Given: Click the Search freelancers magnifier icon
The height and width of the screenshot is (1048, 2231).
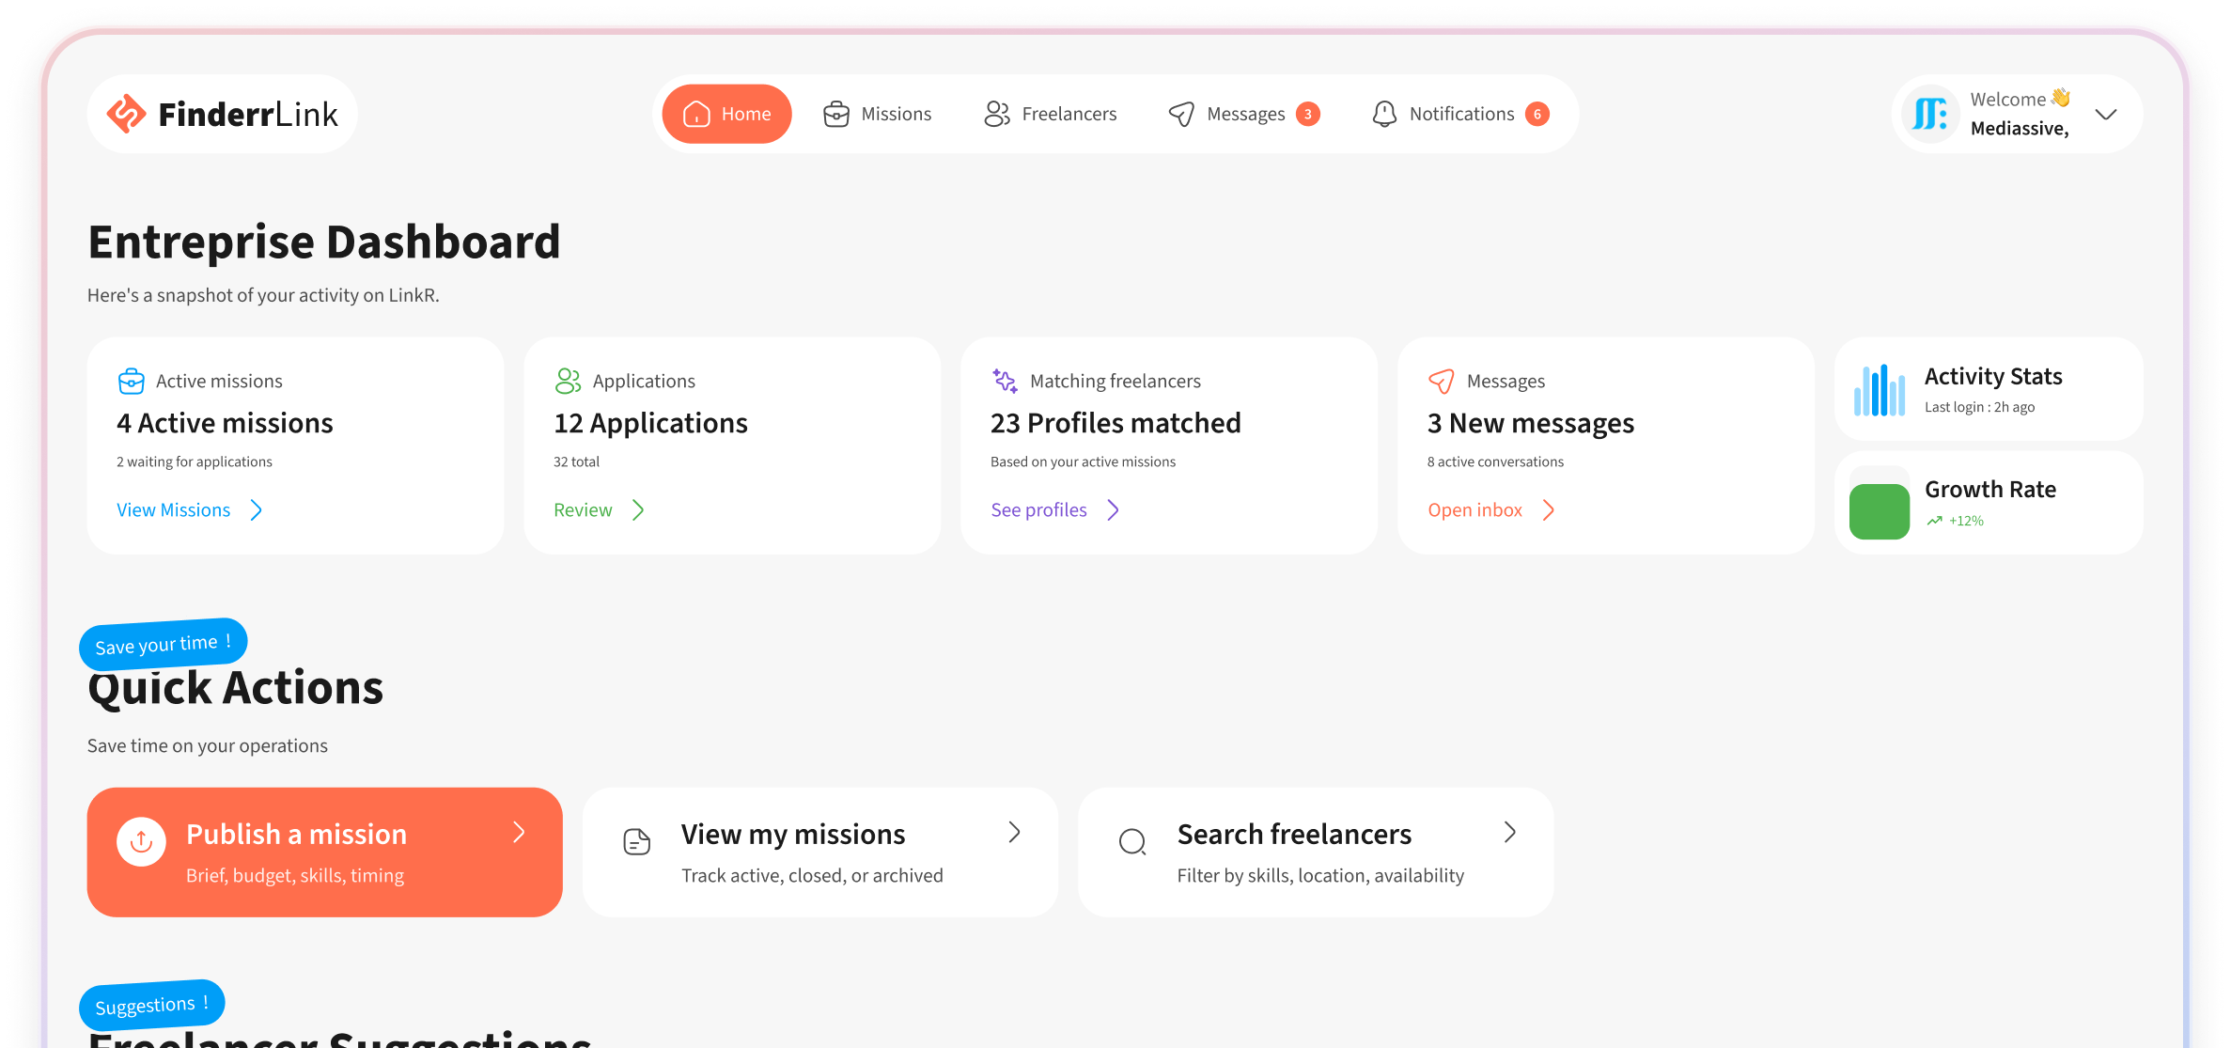Looking at the screenshot, I should point(1132,841).
